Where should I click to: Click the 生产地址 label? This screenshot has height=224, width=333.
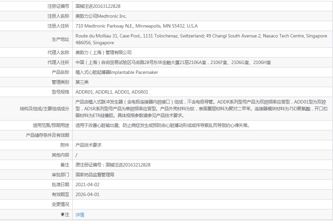[x=60, y=39]
